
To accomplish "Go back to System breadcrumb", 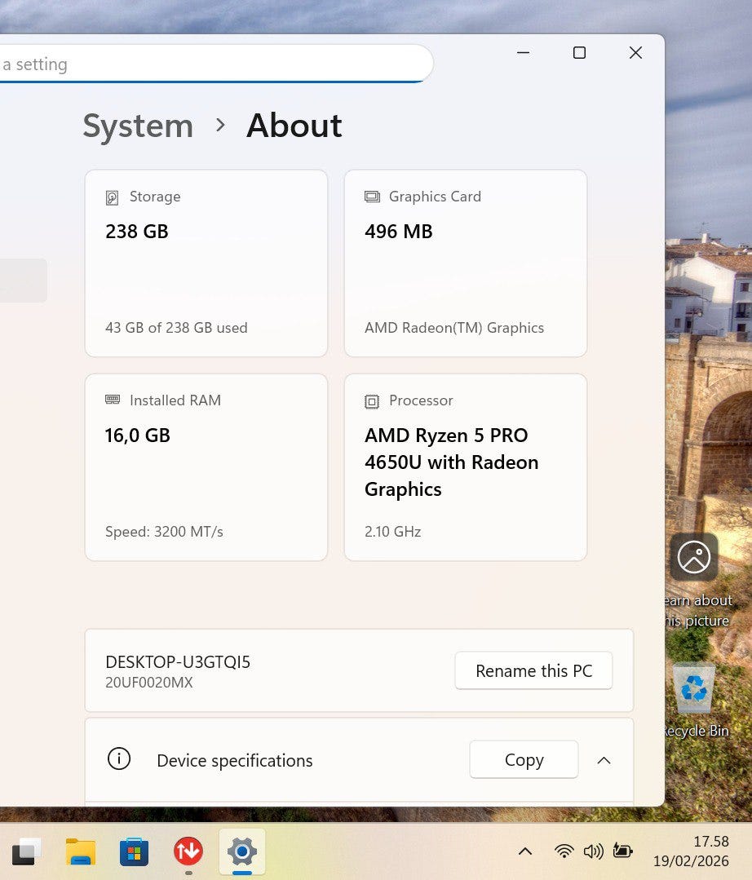I will [x=138, y=126].
